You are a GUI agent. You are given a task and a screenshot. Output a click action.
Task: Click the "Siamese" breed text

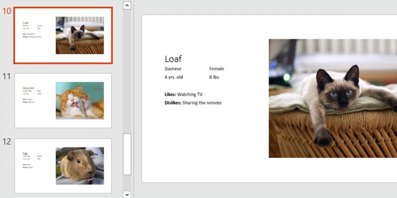[173, 69]
